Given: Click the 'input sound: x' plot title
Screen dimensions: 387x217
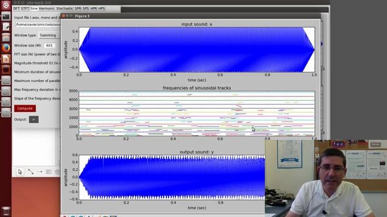Looking at the screenshot, I should (x=197, y=24).
